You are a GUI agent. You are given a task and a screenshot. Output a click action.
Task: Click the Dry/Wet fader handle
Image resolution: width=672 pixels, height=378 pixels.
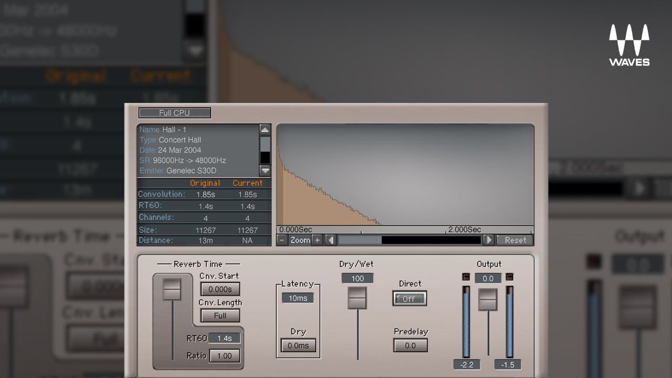(358, 298)
